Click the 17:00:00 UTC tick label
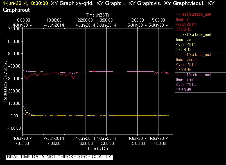The width and height of the screenshot is (226, 165). coord(159,143)
